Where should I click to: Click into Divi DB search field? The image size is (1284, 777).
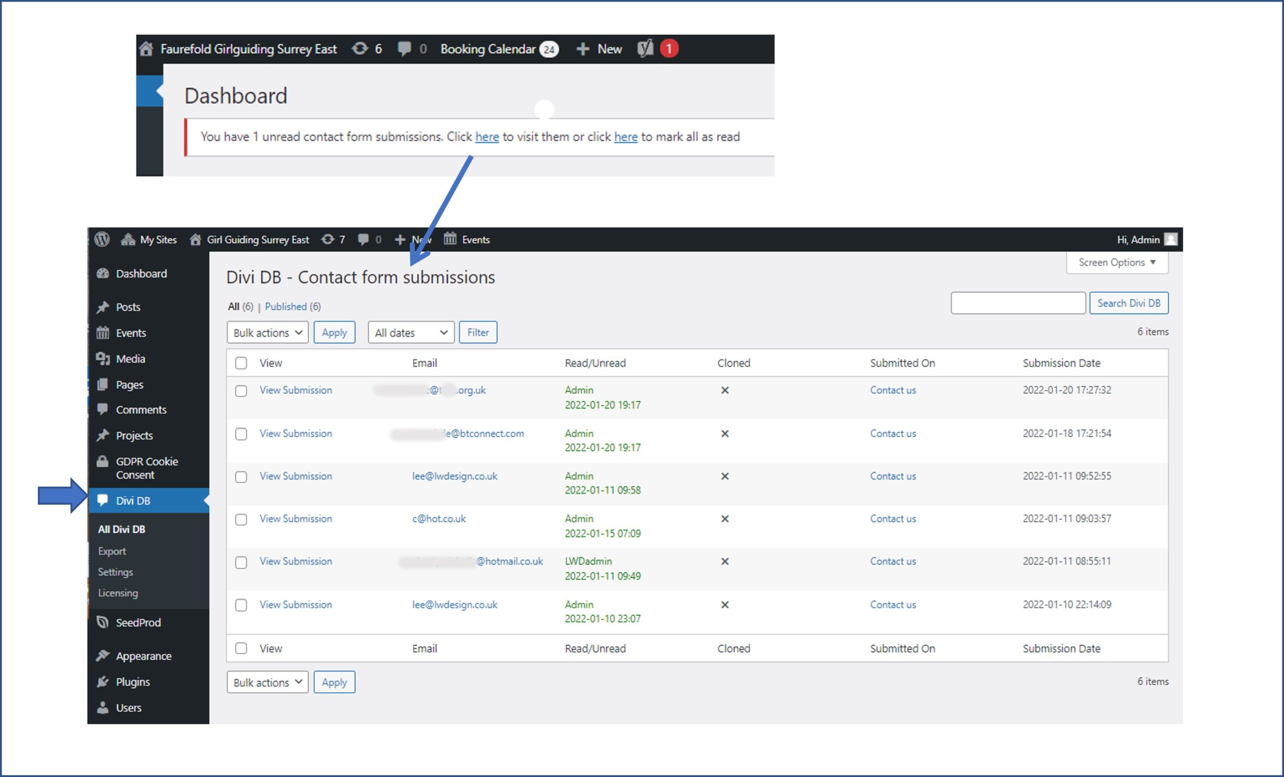[1018, 303]
